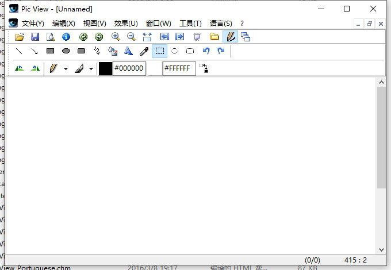
Task: Maximize the Pic View window
Action: 347,9
